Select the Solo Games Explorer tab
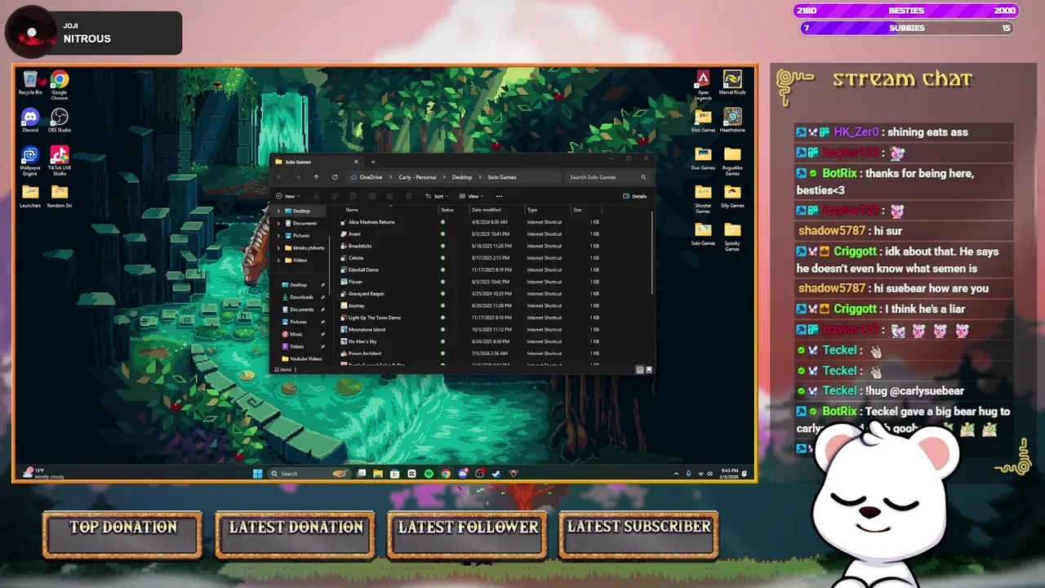1045x588 pixels. tap(316, 162)
